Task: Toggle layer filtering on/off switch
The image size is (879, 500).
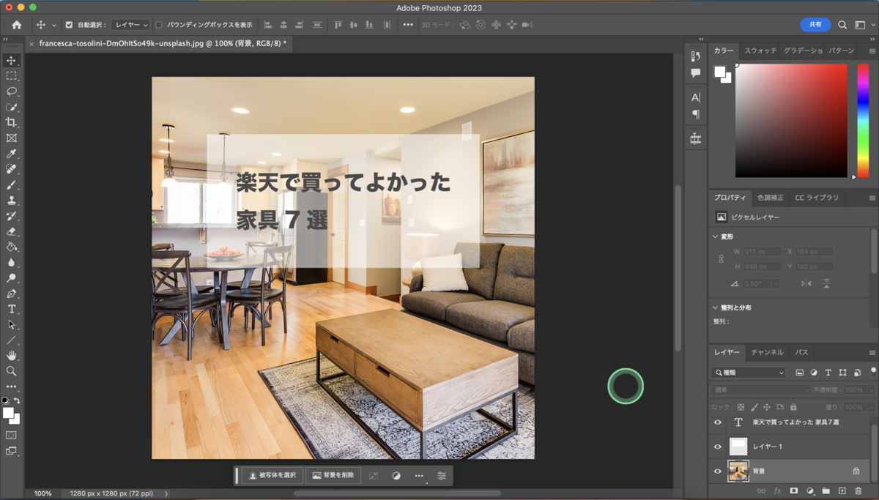Action: [873, 372]
